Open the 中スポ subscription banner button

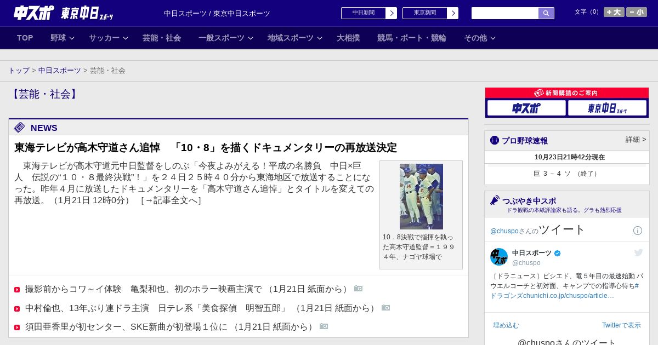[x=526, y=108]
